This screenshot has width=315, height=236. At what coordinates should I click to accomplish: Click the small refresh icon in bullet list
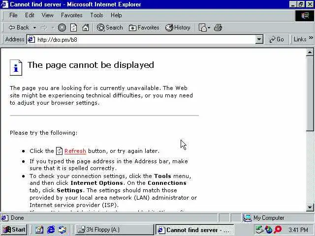(x=59, y=151)
